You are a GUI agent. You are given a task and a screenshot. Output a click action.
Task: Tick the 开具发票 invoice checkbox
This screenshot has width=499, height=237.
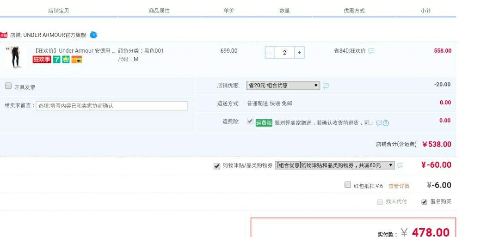[x=8, y=85]
